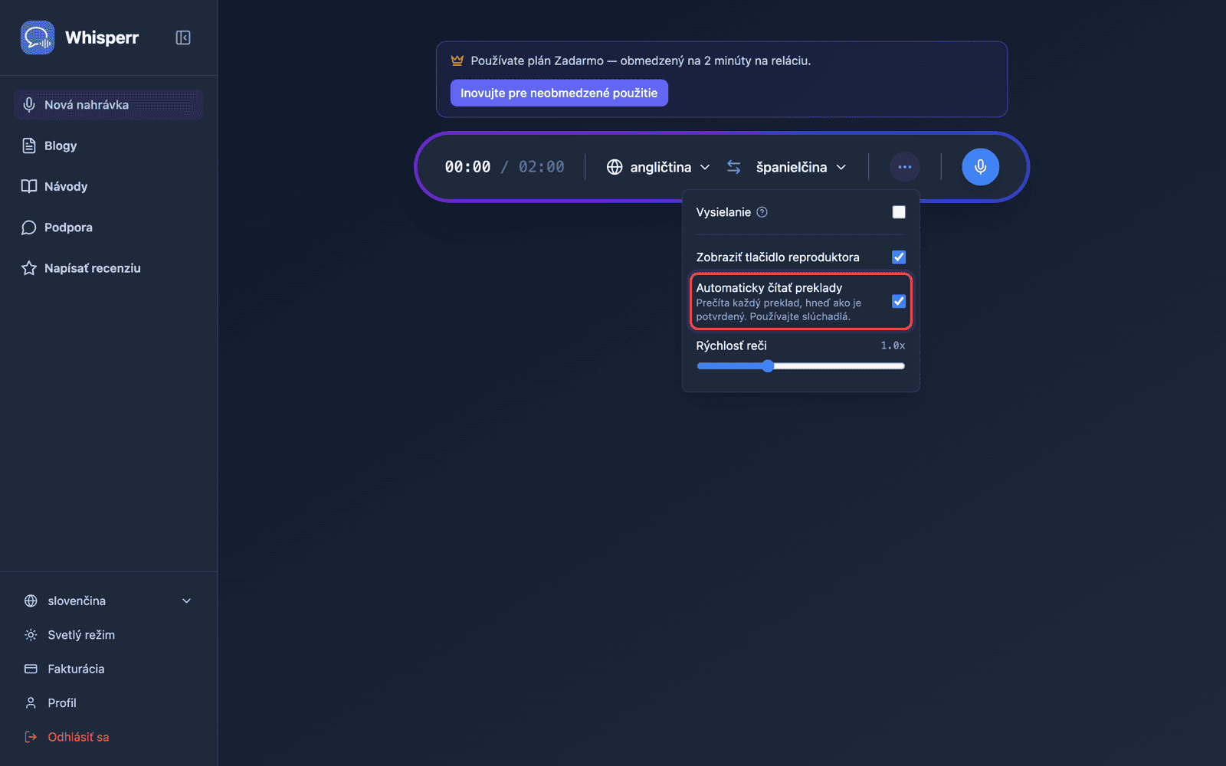Click the person icon beside Profil
Viewport: 1226px width, 766px height.
point(31,702)
